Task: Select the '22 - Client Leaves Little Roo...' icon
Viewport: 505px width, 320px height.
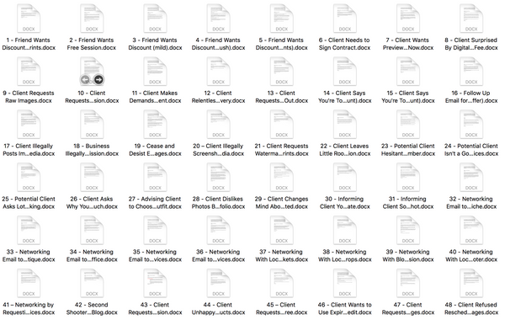Action: click(x=345, y=124)
